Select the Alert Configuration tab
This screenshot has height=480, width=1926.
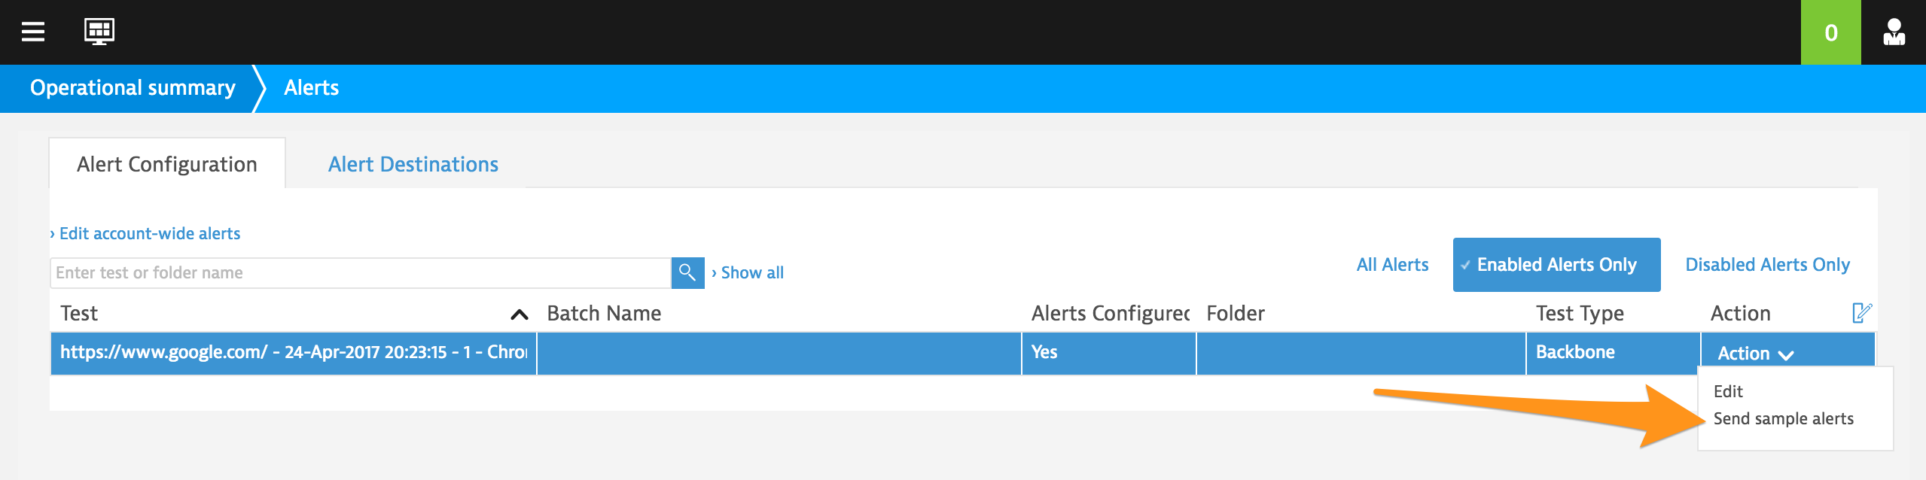[x=167, y=164]
